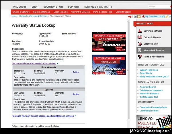The height and width of the screenshot is (134, 172).
Task: Click the Active status in Upgrade section
Action: point(76,94)
